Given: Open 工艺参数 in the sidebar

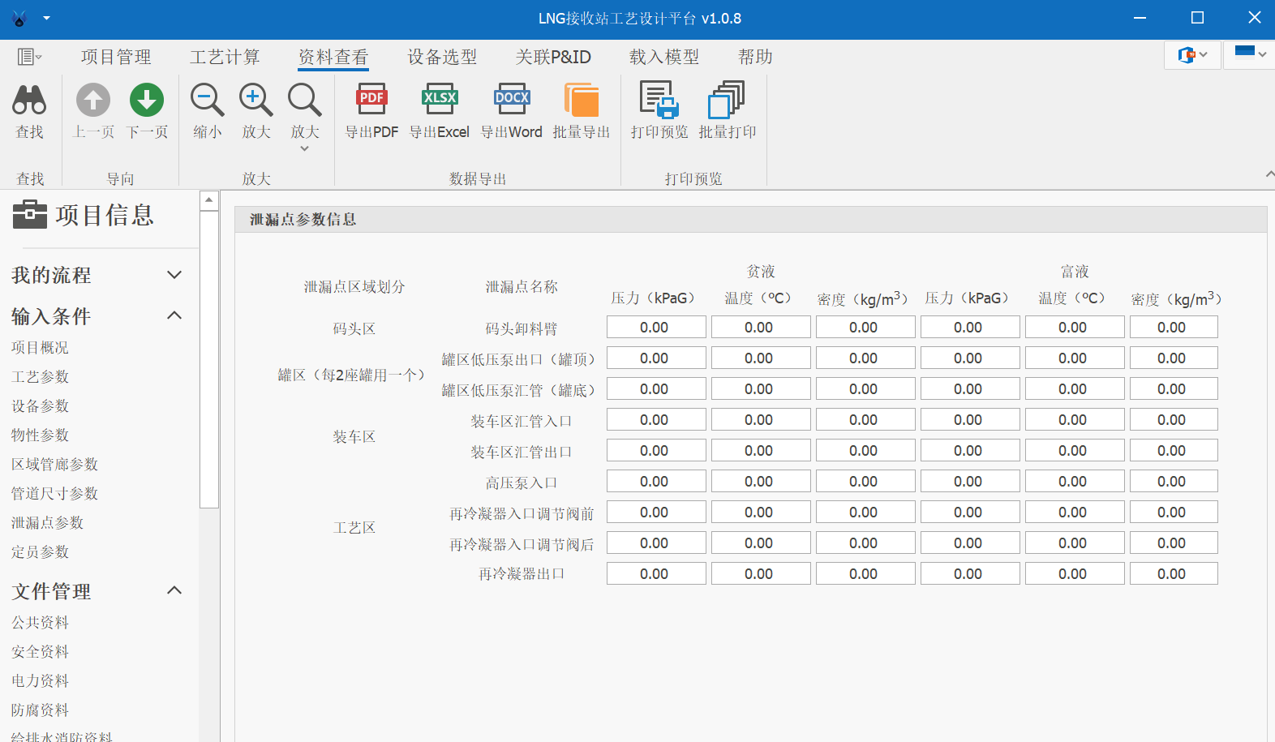Looking at the screenshot, I should point(40,377).
